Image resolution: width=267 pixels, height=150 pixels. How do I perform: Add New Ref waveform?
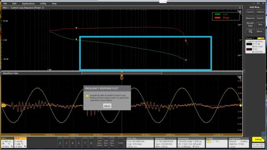(x=106, y=142)
